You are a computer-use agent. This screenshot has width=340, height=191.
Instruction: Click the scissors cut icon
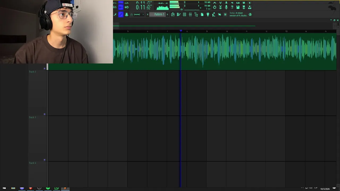pyautogui.click(x=220, y=7)
